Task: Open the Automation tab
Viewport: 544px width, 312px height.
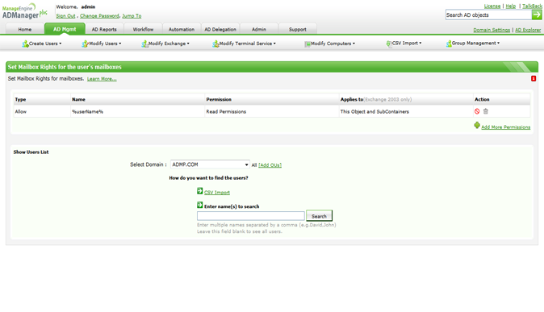Action: pos(182,29)
